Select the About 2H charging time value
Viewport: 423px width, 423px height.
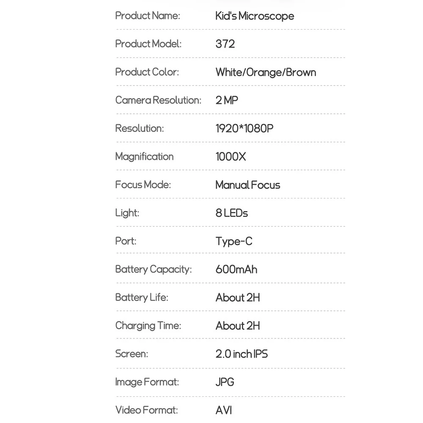click(238, 326)
